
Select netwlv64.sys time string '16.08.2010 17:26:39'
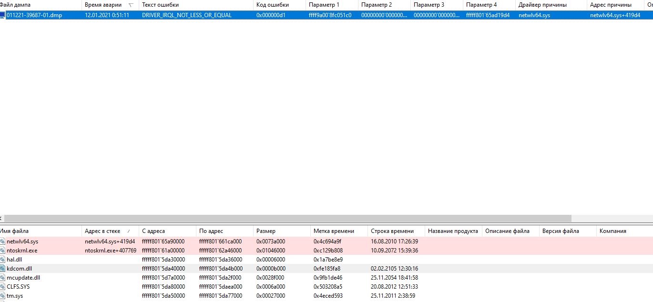coord(394,242)
